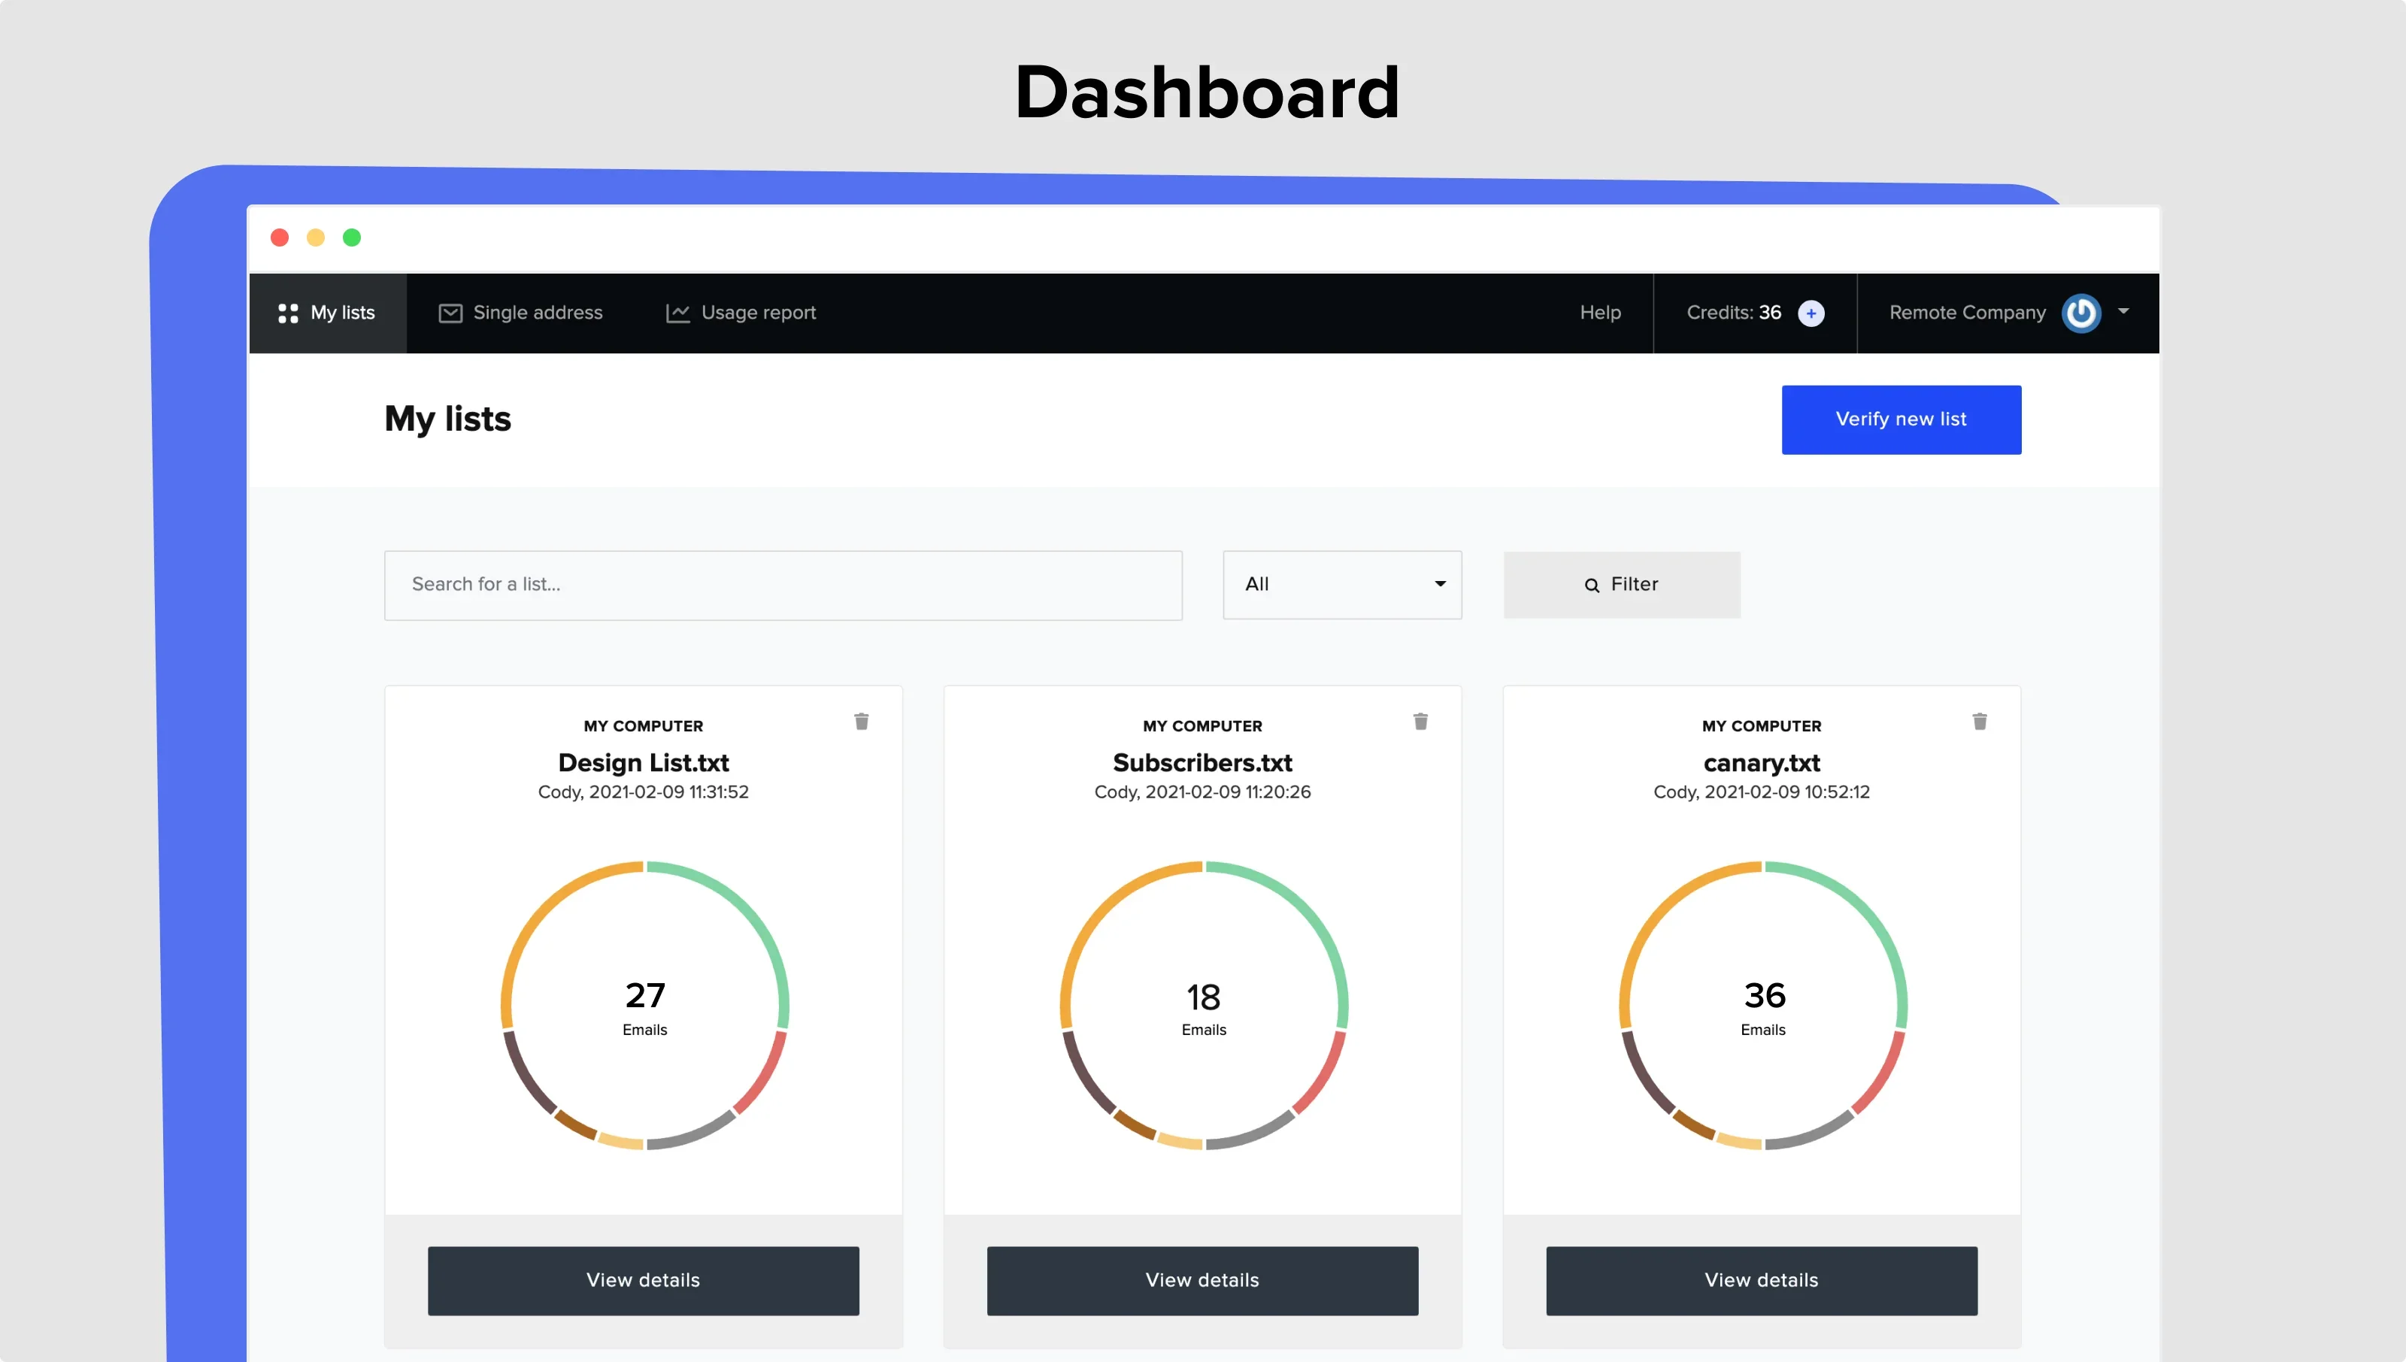Click trash icon on Subscribers.txt card
The width and height of the screenshot is (2406, 1362).
coord(1420,722)
